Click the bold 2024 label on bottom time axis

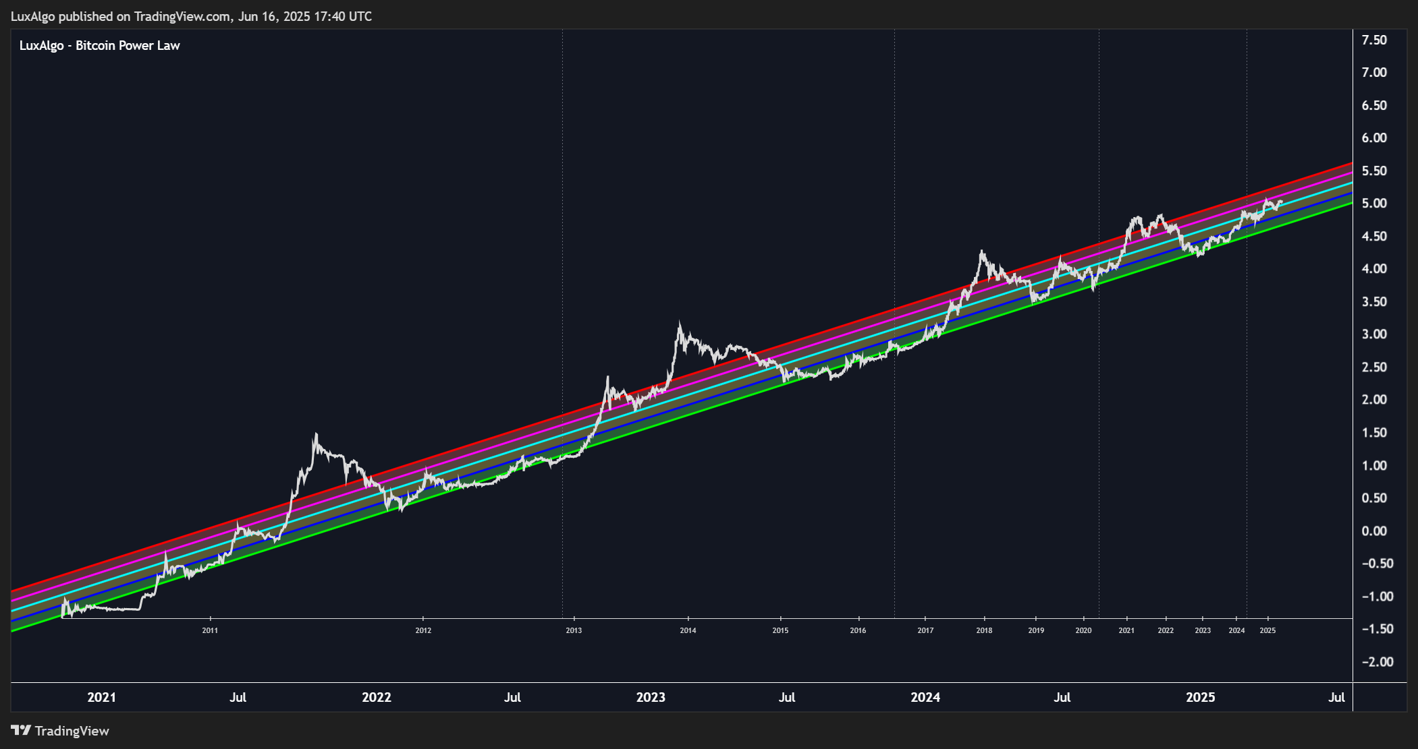925,697
